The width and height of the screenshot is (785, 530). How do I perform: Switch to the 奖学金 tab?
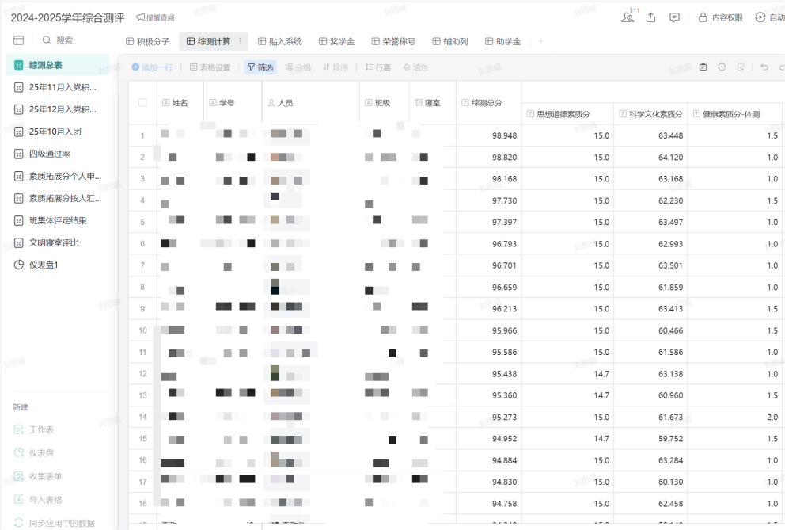point(336,41)
